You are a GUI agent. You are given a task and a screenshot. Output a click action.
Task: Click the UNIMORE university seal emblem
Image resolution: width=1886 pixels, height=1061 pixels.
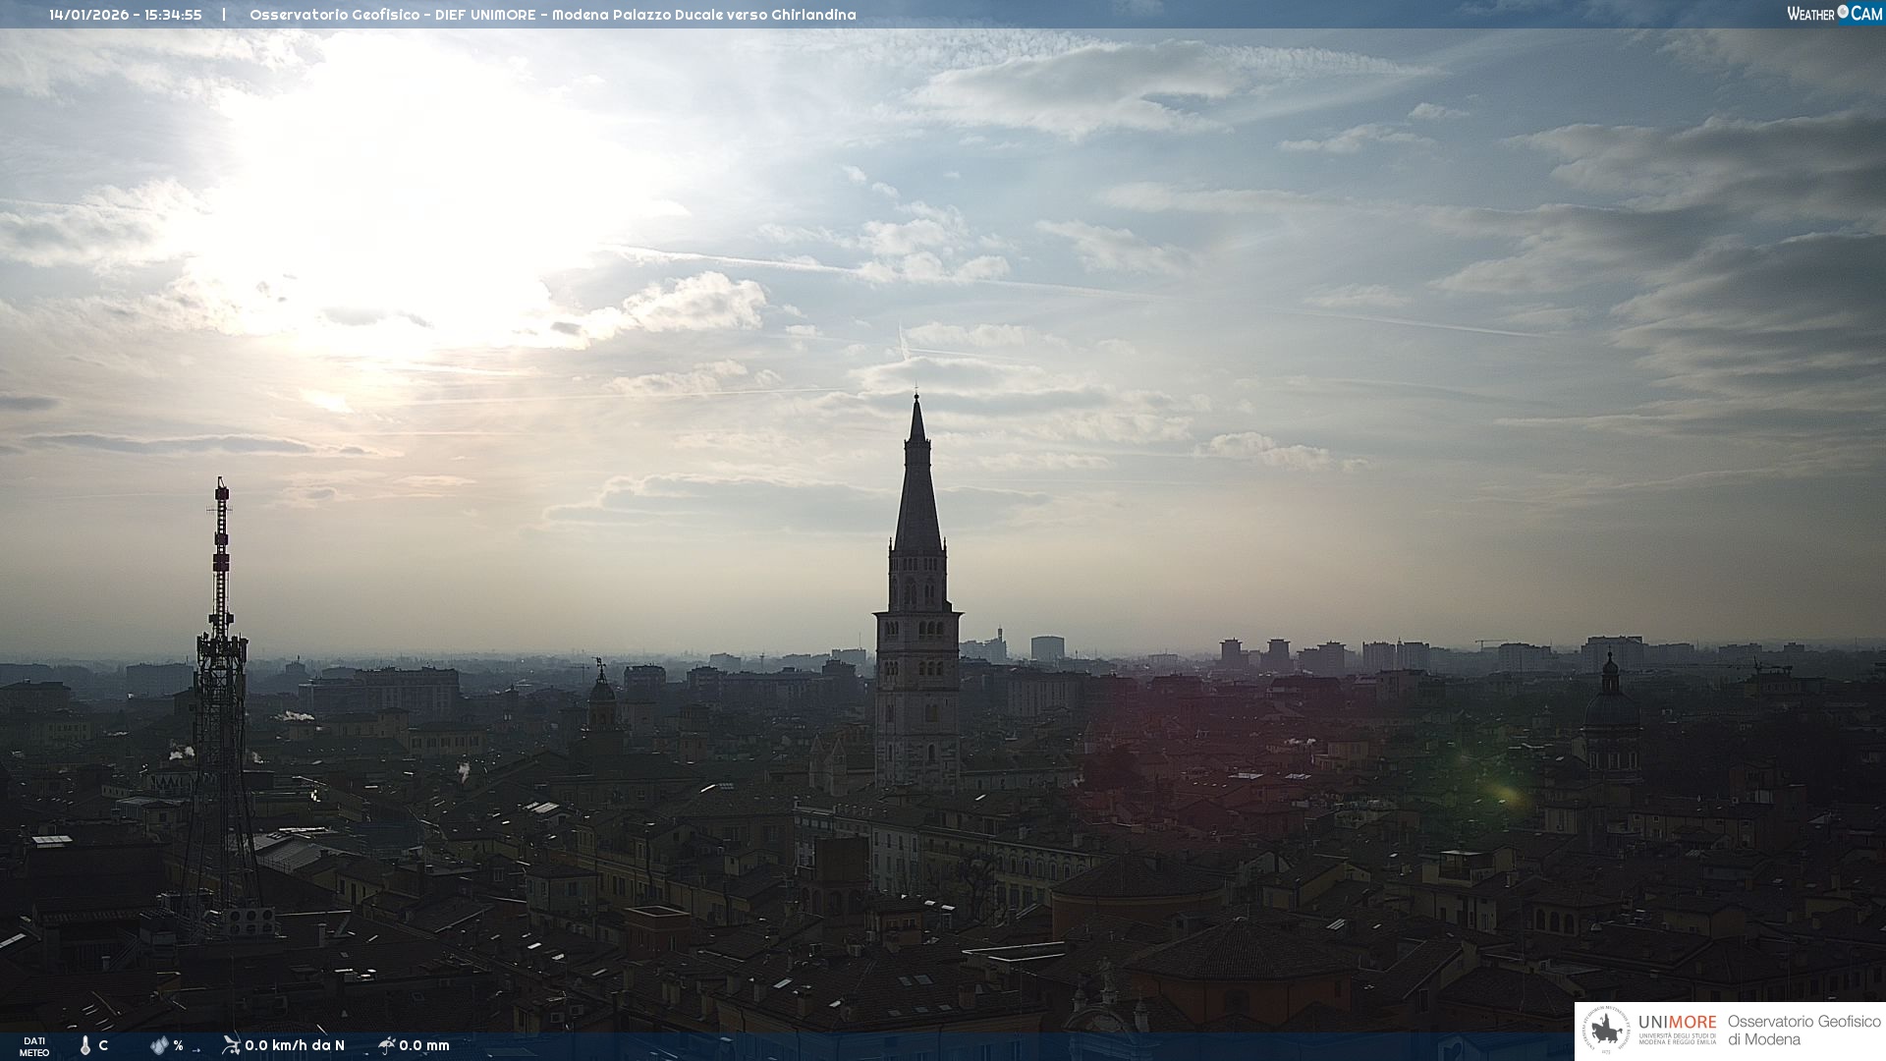(1606, 1031)
